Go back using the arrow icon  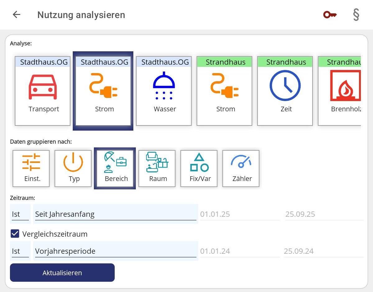tap(16, 15)
